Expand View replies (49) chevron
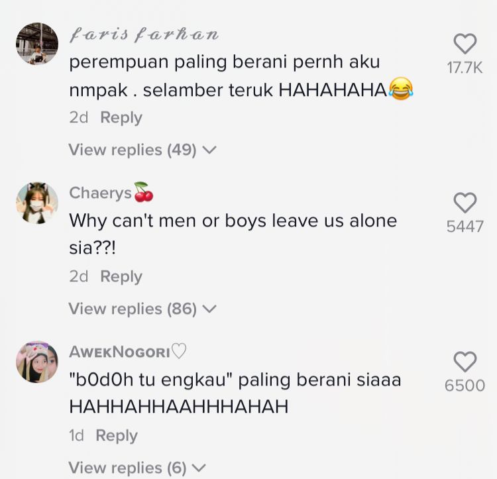Screen dimensions: 497x479 point(142,150)
